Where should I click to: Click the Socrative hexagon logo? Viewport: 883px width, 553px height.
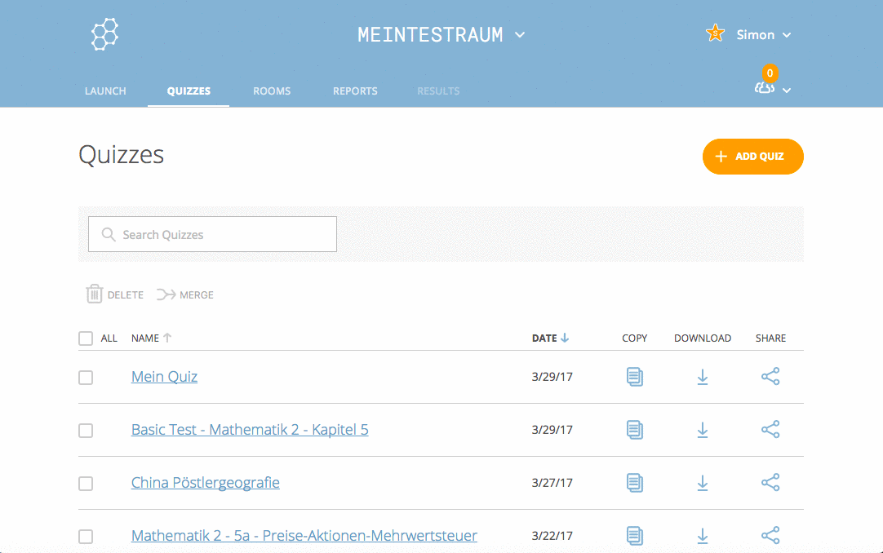(104, 34)
